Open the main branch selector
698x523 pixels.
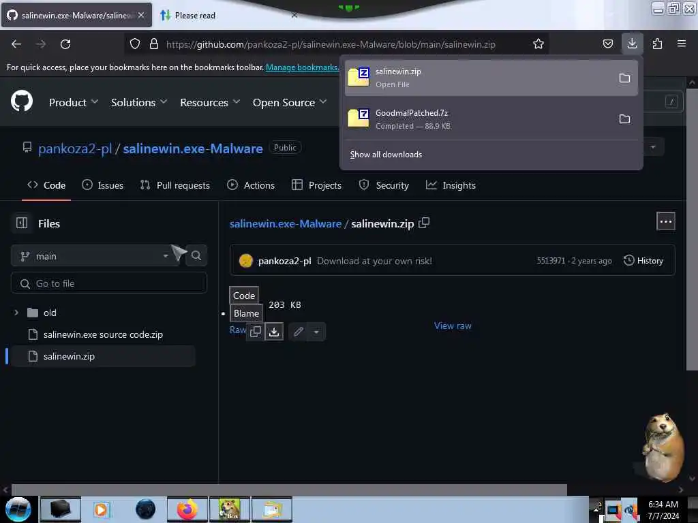[95, 256]
